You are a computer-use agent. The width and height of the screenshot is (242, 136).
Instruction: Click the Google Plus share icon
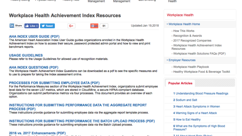point(71,26)
